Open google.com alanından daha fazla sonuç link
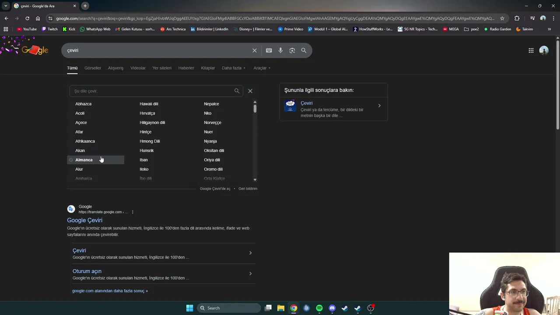This screenshot has height=315, width=560. pos(110,291)
